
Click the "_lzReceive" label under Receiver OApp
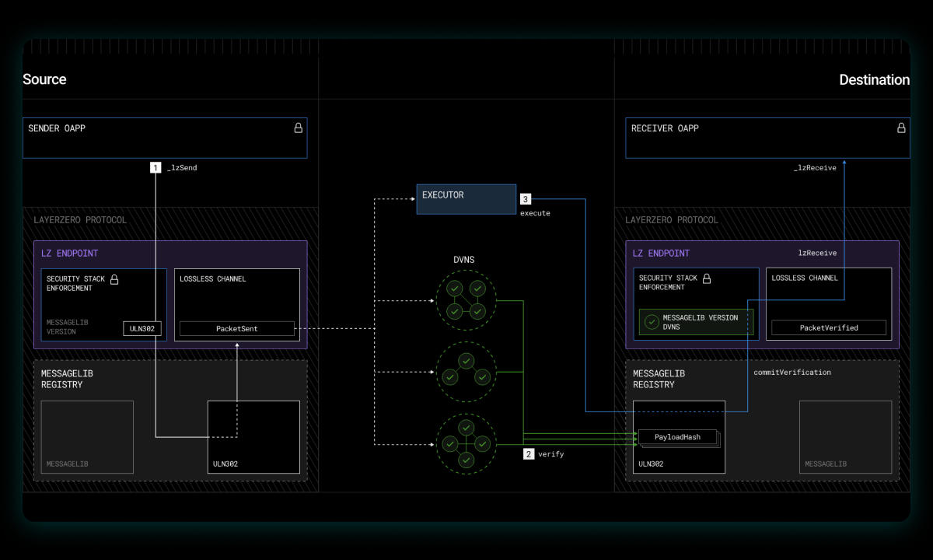point(815,168)
